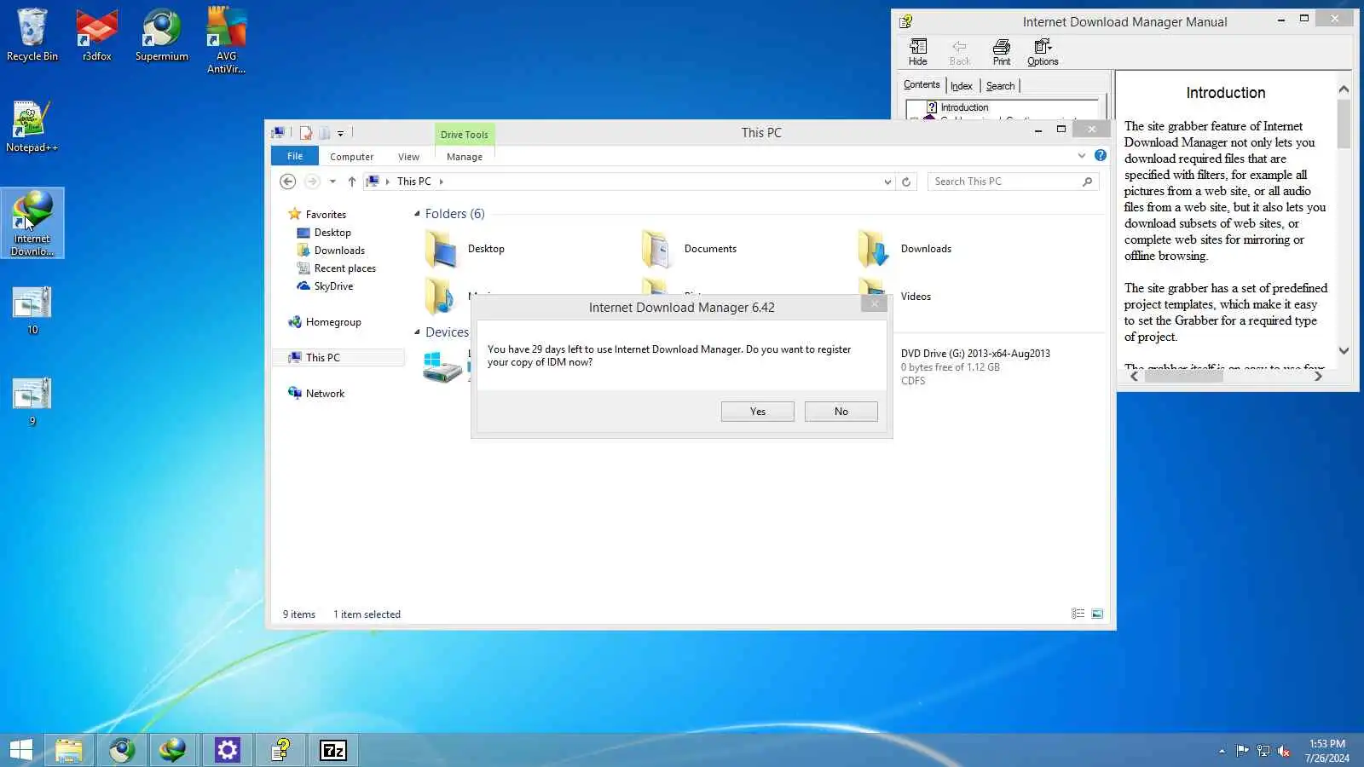Click the scroll-down arrow of the manual's text pane
Image resolution: width=1364 pixels, height=767 pixels.
pos(1344,350)
